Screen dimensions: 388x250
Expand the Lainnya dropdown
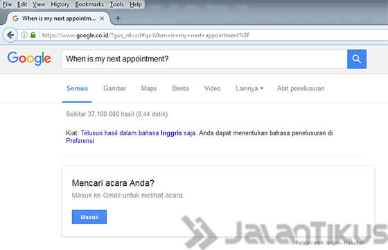249,88
